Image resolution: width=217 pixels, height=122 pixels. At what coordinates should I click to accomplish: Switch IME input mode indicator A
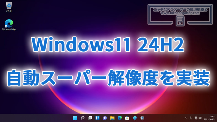pyautogui.click(x=190, y=118)
